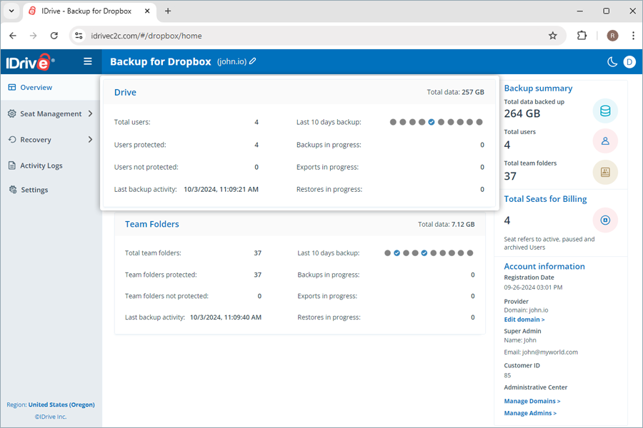Click the browser extensions puzzle icon
The height and width of the screenshot is (428, 643).
pyautogui.click(x=582, y=34)
